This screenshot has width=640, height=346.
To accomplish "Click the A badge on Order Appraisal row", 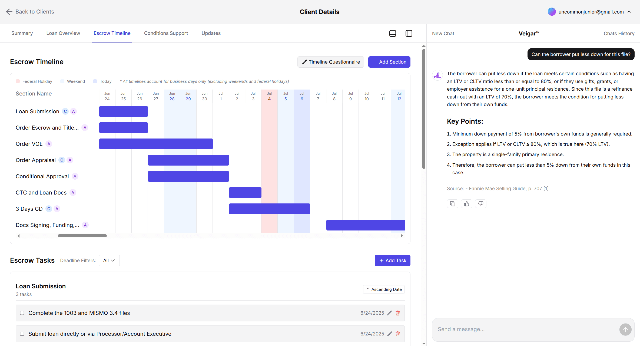I will (x=70, y=160).
